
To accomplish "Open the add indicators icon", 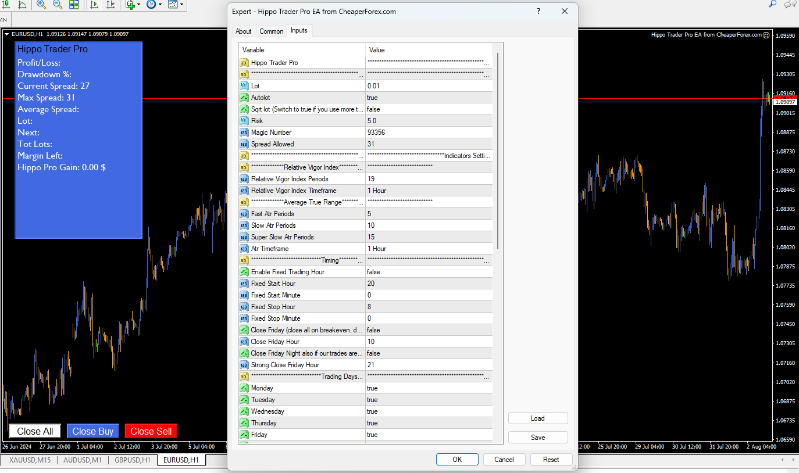I will (x=130, y=5).
